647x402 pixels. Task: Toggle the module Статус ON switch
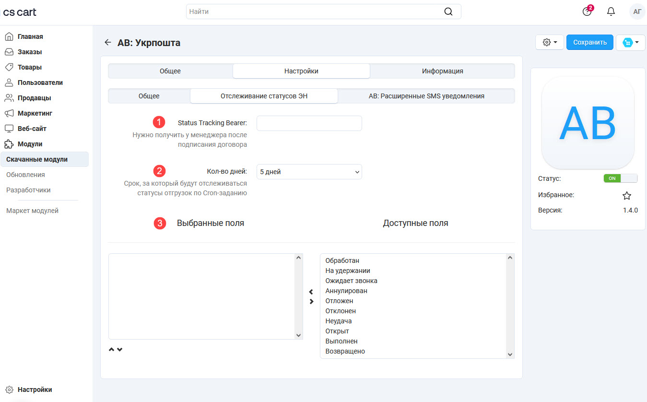tap(620, 178)
